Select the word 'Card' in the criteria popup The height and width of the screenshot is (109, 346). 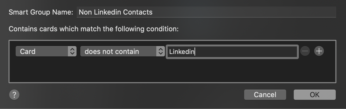[28, 51]
